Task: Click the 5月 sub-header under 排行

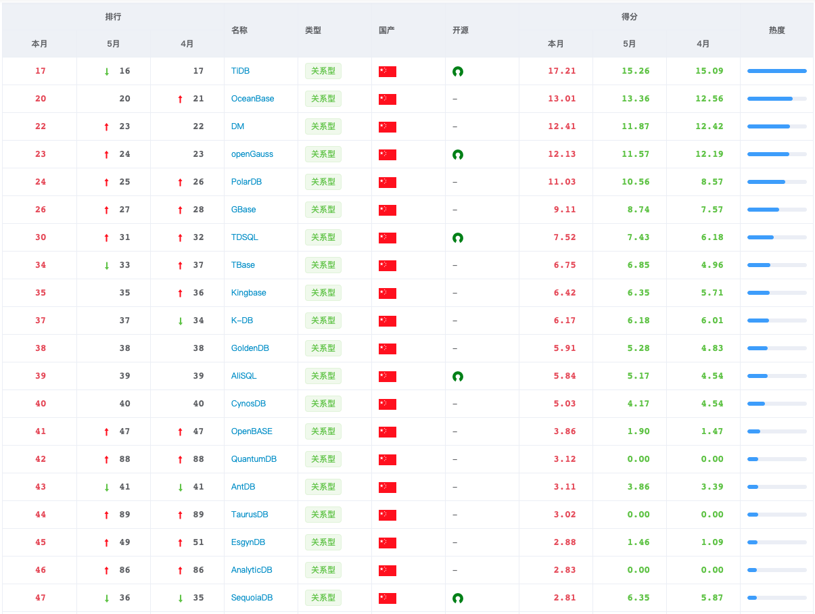Action: (114, 44)
